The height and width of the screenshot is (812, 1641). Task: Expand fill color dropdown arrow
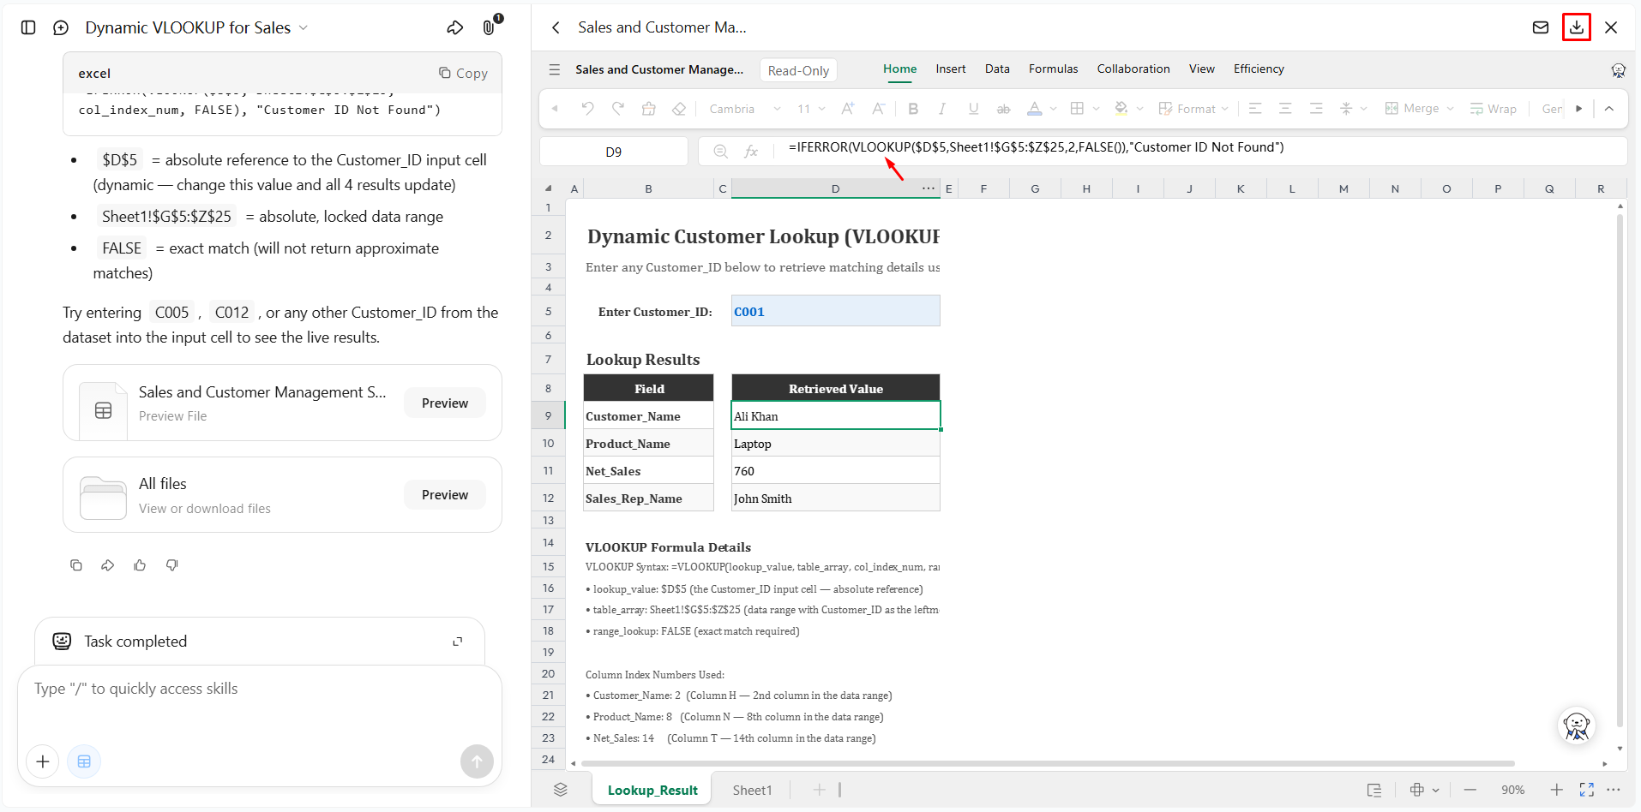(x=1139, y=109)
